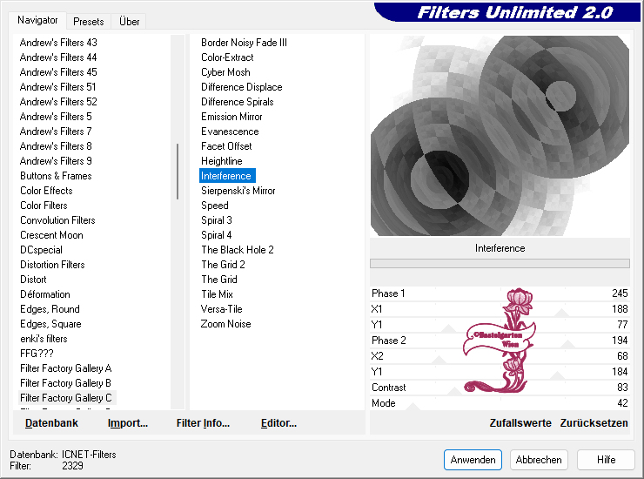The width and height of the screenshot is (644, 479).
Task: Open Hilfe help button
Action: (606, 460)
